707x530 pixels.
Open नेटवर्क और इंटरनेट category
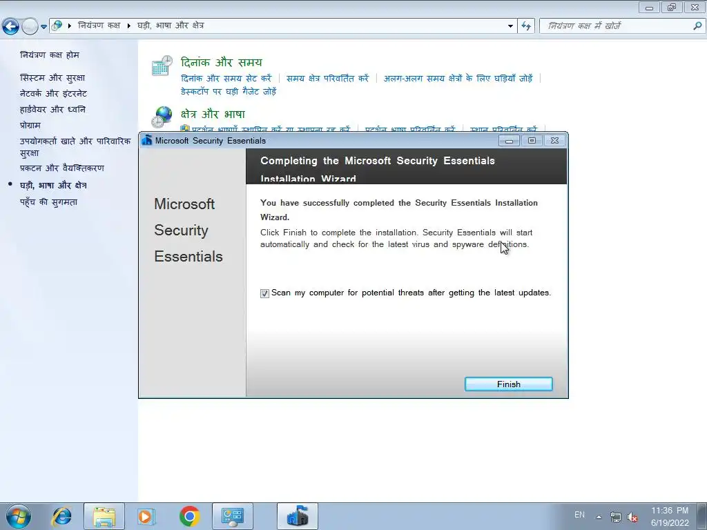[x=53, y=94]
